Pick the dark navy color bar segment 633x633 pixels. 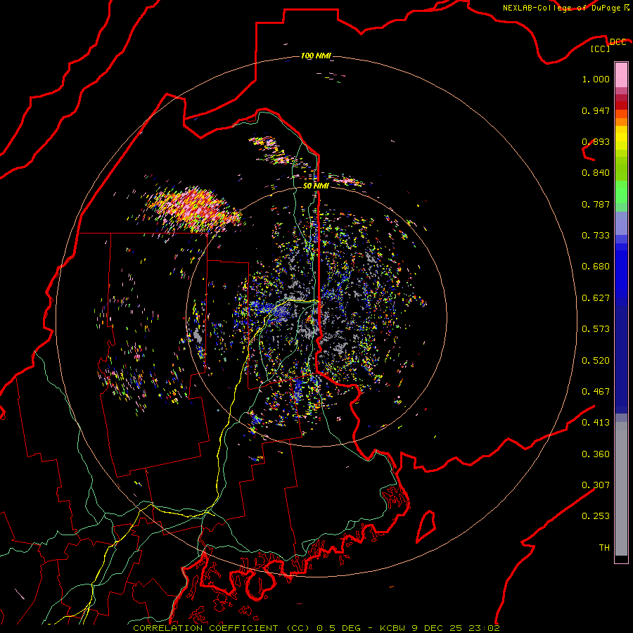(621, 359)
